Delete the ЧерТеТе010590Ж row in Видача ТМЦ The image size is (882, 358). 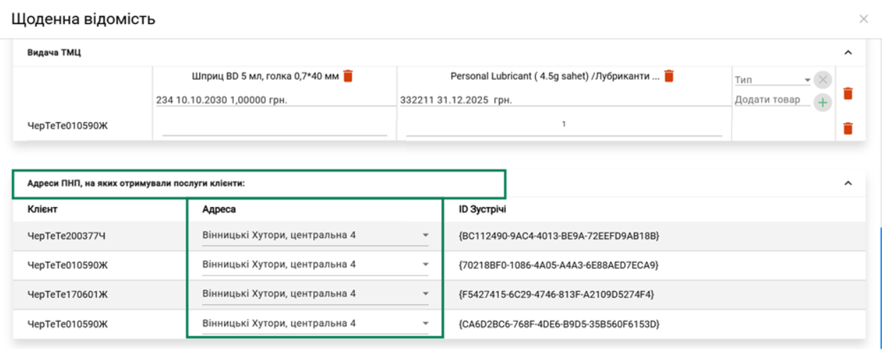[x=849, y=128]
